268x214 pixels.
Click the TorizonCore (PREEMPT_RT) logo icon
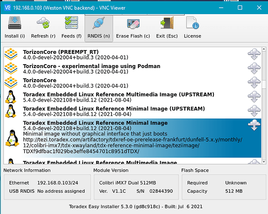(x=11, y=54)
